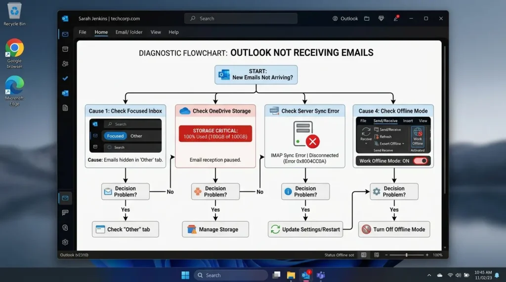Select the Edge desktop shortcut
The height and width of the screenshot is (282, 506).
coord(14,91)
